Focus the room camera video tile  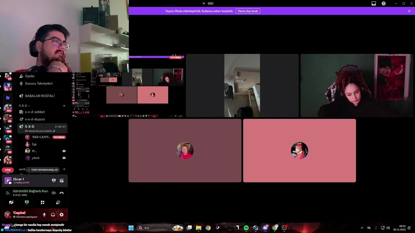pos(242,85)
